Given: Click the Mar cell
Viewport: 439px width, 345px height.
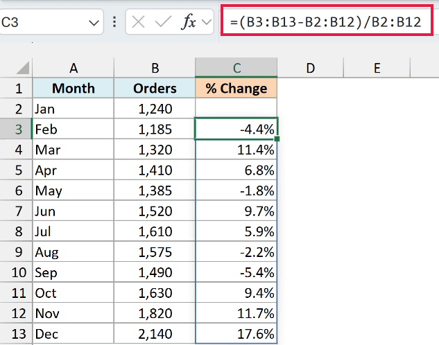Looking at the screenshot, I should (x=74, y=150).
